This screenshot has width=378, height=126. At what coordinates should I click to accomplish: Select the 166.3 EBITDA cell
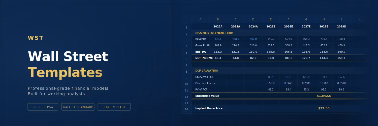(289, 52)
